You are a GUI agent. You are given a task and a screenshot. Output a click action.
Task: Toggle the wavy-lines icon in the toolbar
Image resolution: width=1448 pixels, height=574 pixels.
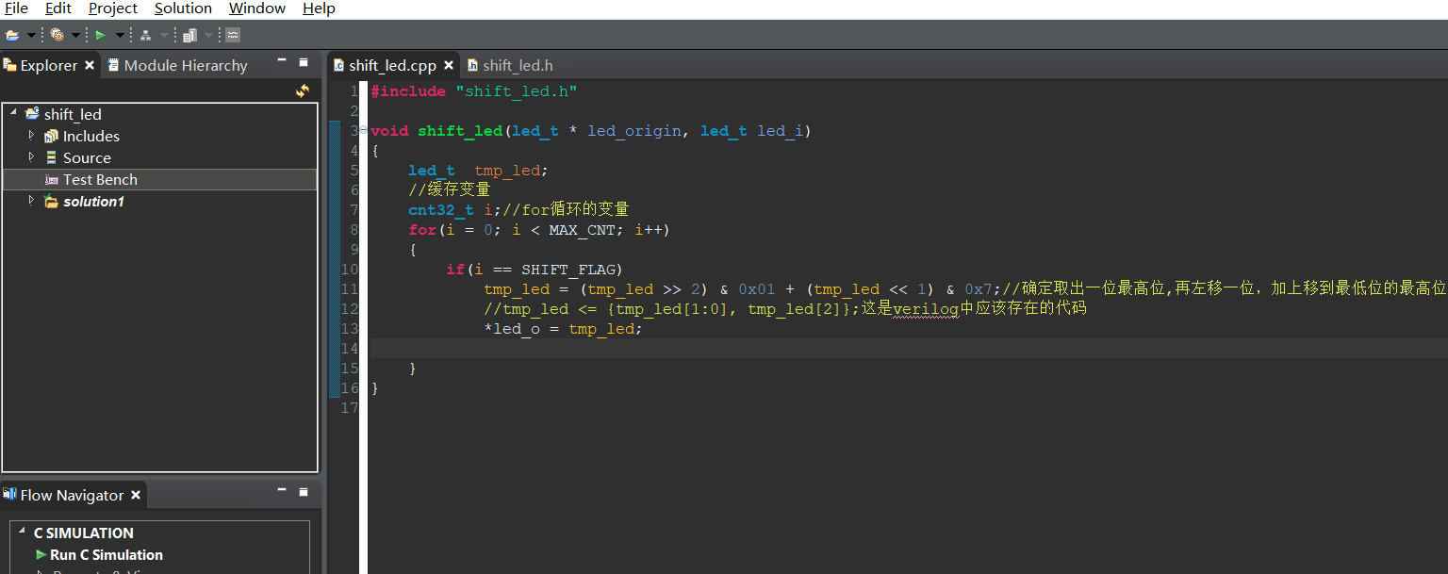point(233,35)
